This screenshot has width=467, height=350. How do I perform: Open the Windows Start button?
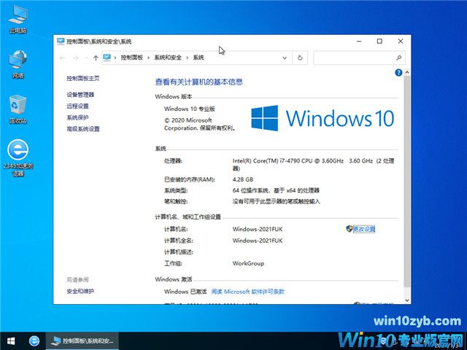coord(11,341)
